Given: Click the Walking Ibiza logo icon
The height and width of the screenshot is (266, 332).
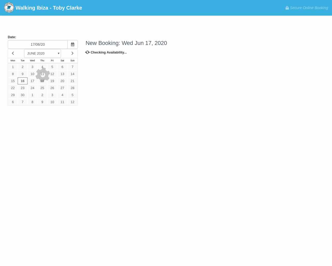Looking at the screenshot, I should coord(9,8).
